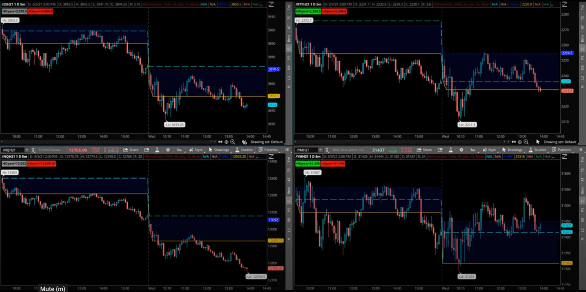The width and height of the screenshot is (586, 292).
Task: Select crosshair pan tool below /RTYH21 chart
Action: (520, 142)
